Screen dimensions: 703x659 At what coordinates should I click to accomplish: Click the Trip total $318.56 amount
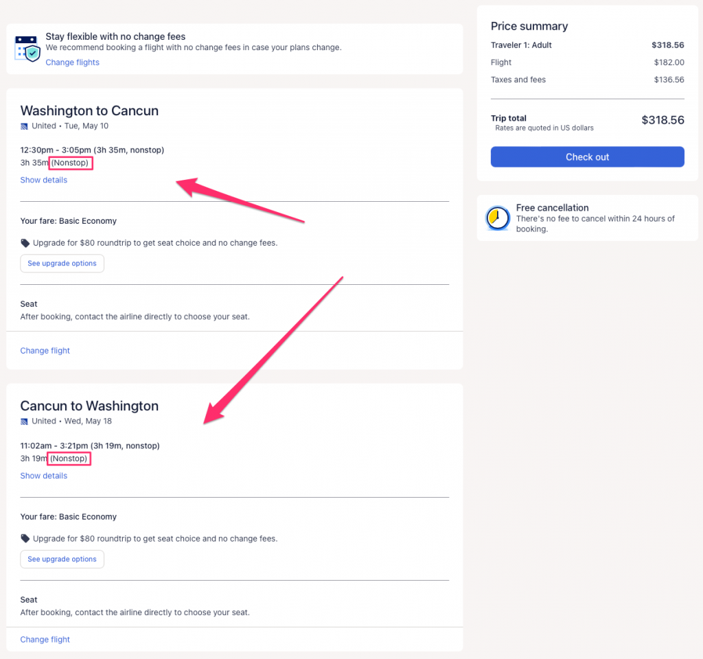(662, 120)
